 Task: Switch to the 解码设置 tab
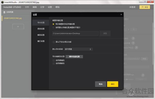click(41, 35)
